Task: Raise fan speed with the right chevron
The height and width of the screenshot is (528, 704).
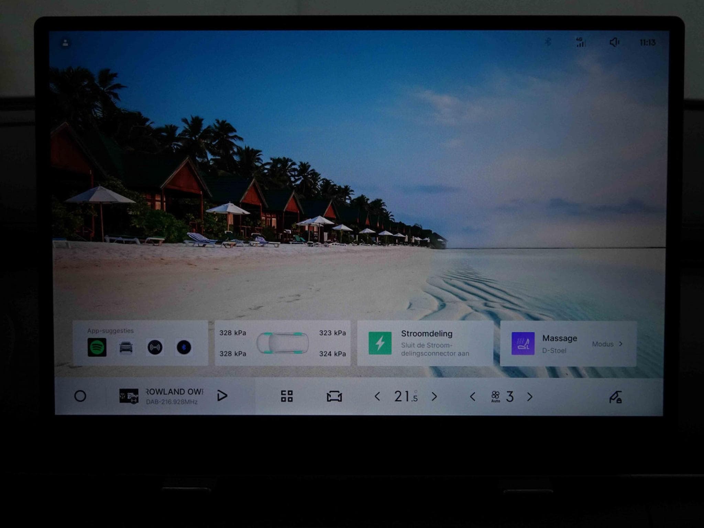Action: click(530, 397)
